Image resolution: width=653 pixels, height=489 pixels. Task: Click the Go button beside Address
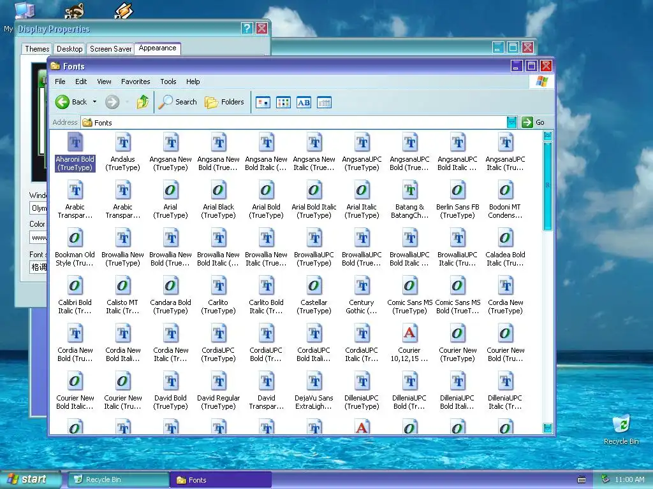pyautogui.click(x=534, y=122)
